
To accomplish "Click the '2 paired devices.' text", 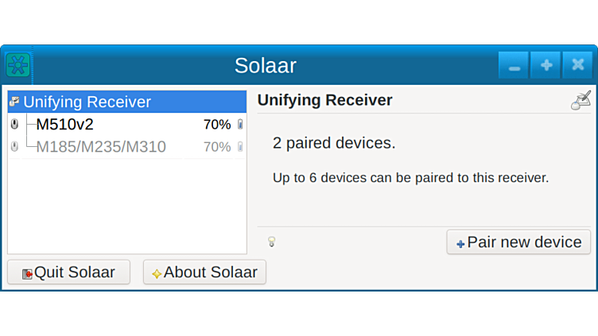I will 334,143.
